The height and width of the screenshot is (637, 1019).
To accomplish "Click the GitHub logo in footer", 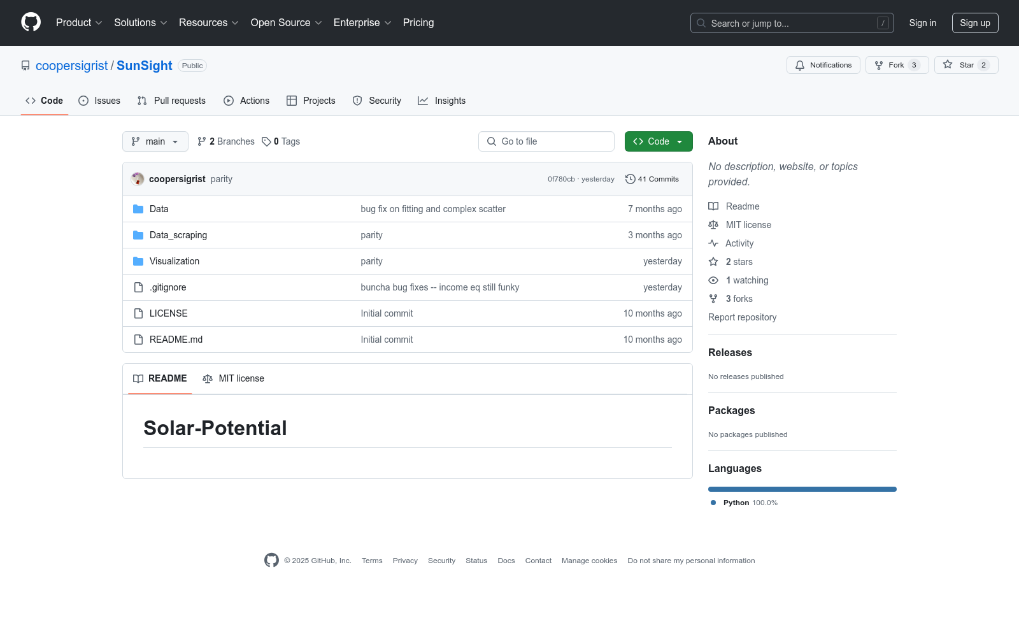I will (271, 561).
